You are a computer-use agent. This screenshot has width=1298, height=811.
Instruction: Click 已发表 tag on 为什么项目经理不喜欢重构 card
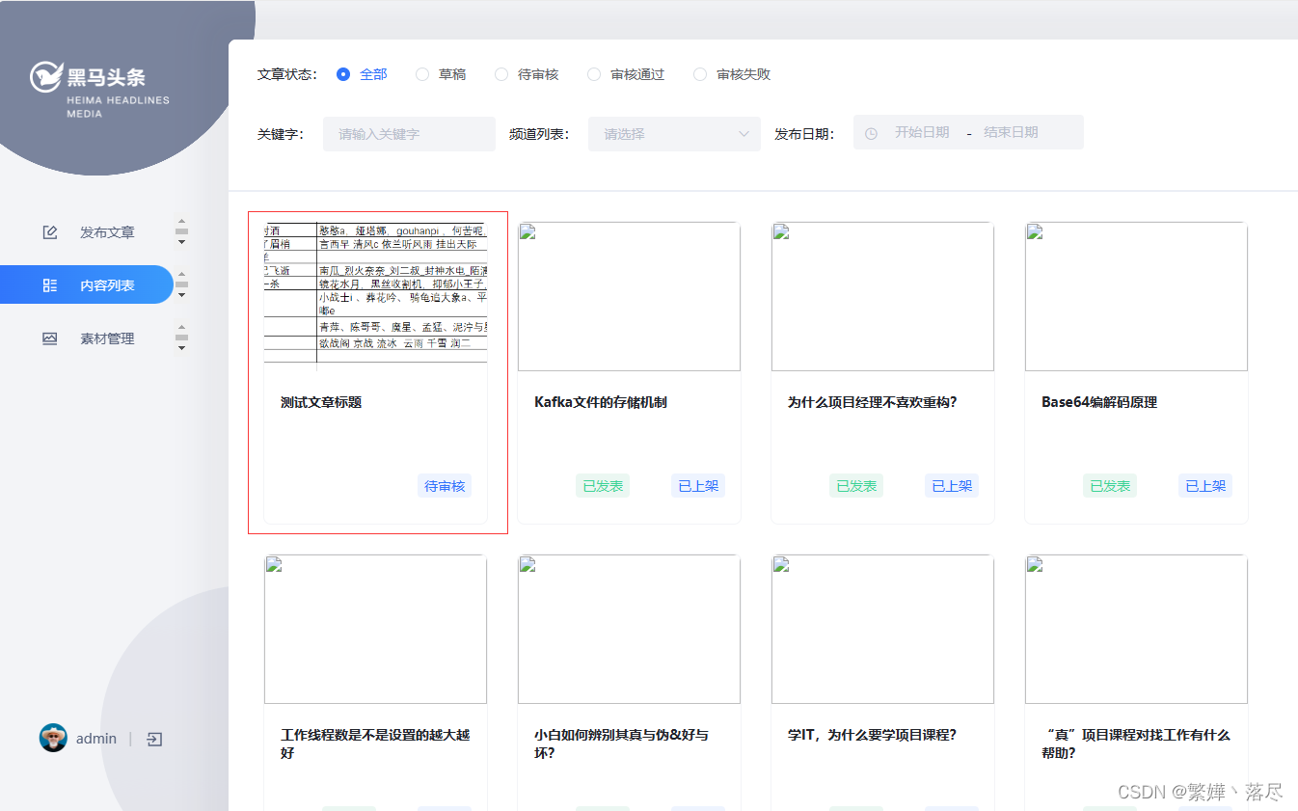pyautogui.click(x=856, y=486)
